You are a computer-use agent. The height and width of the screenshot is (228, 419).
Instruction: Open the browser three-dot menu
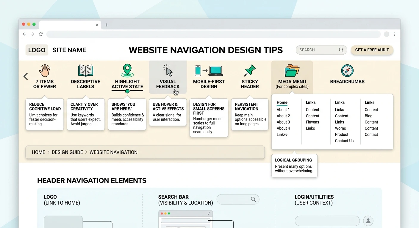coord(395,34)
